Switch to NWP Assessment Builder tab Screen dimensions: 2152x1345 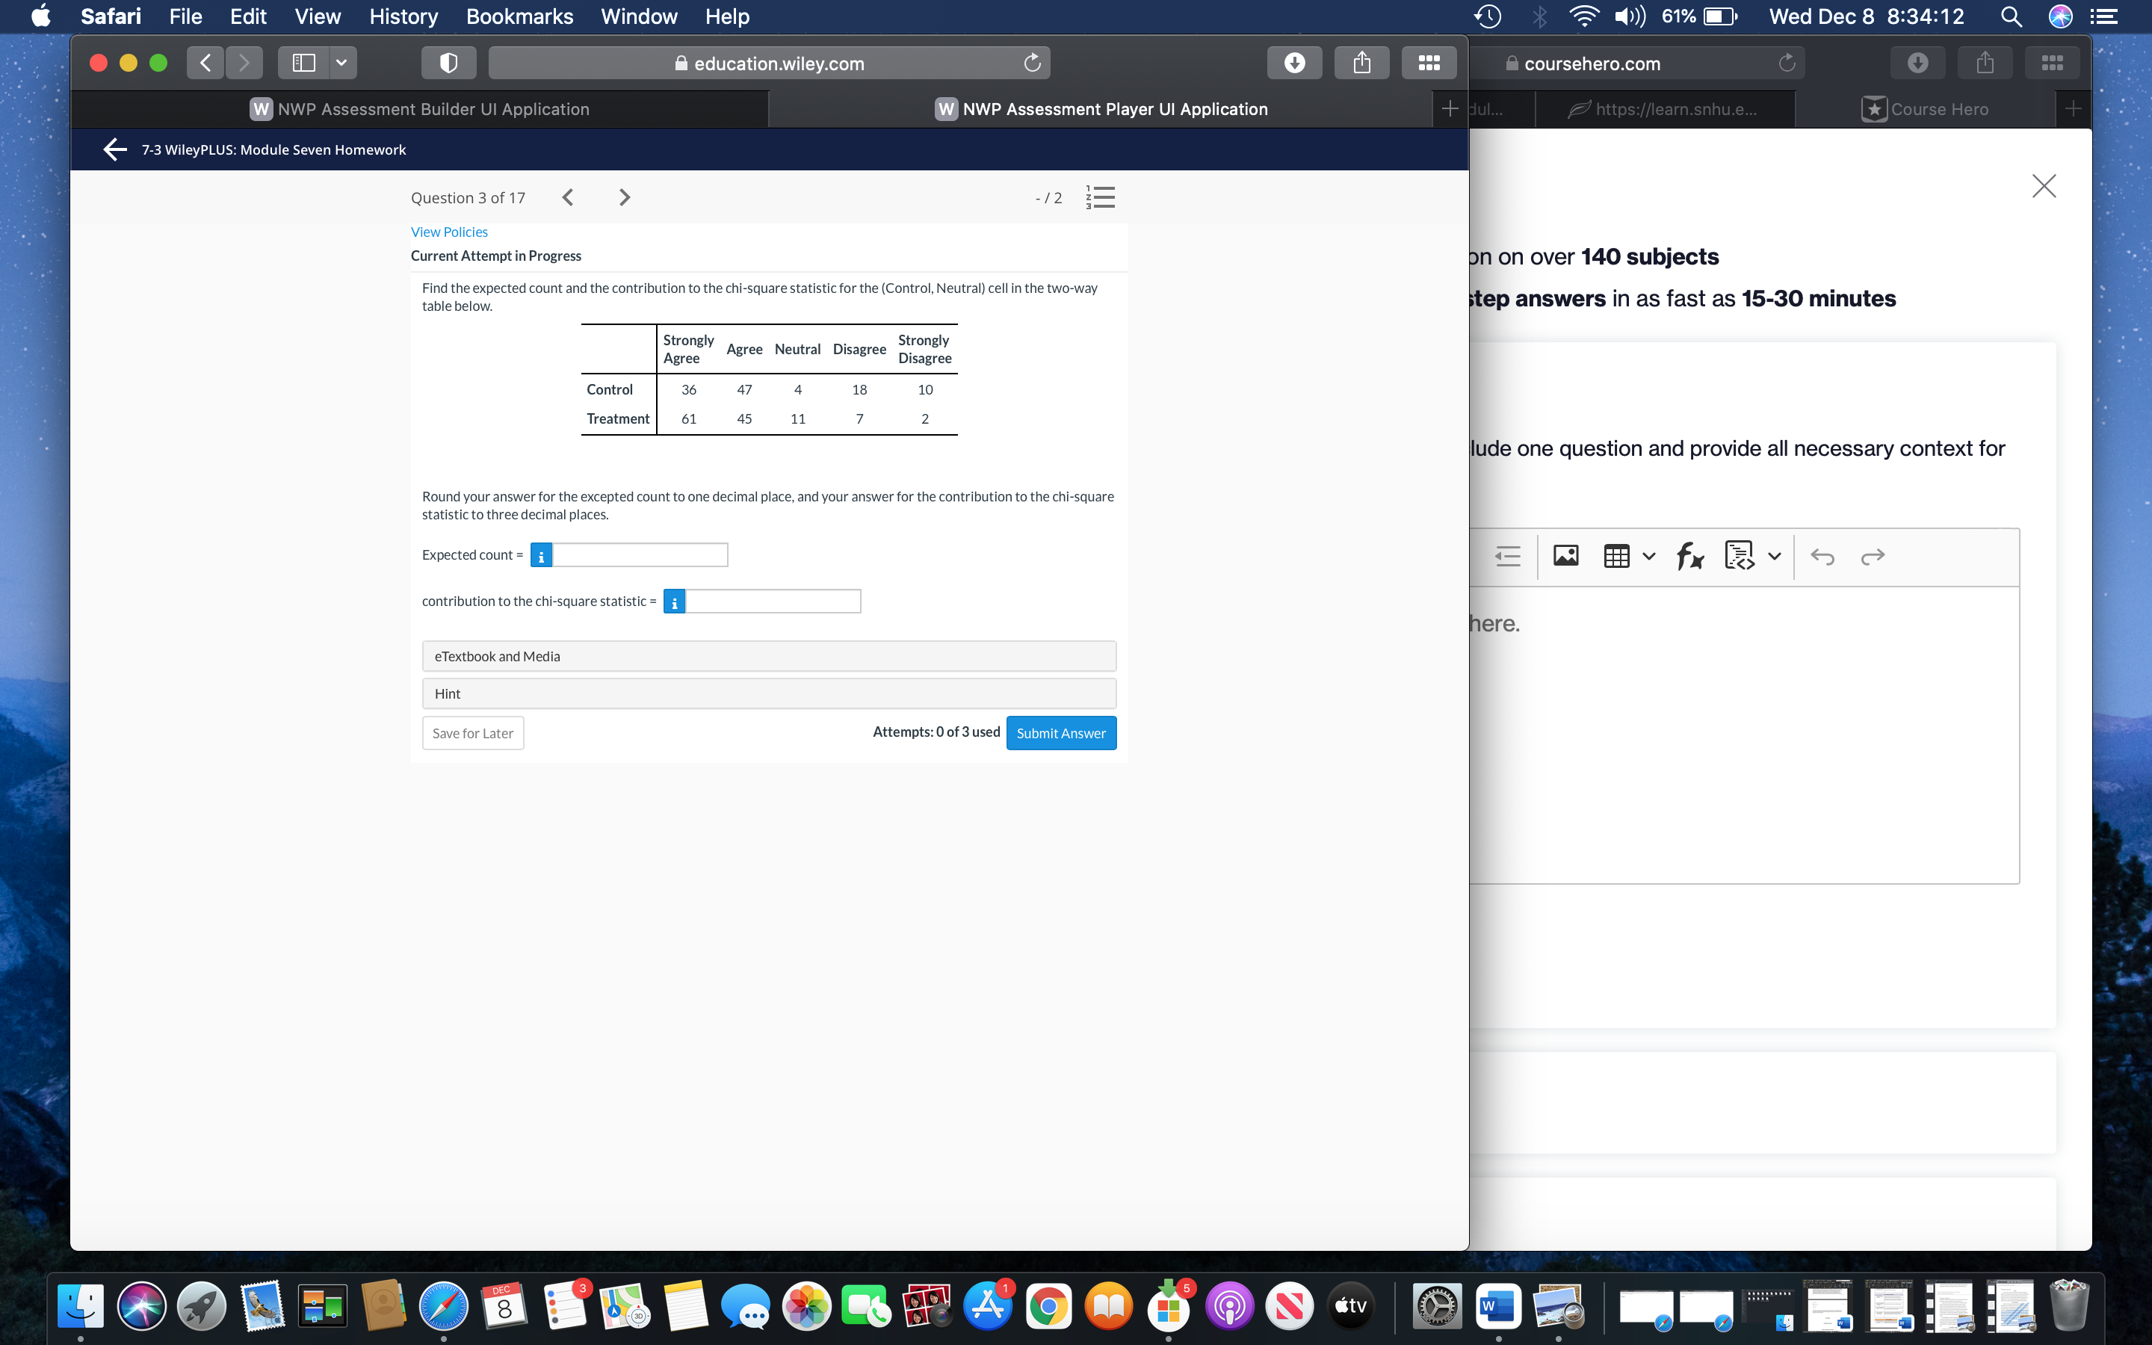pos(420,109)
